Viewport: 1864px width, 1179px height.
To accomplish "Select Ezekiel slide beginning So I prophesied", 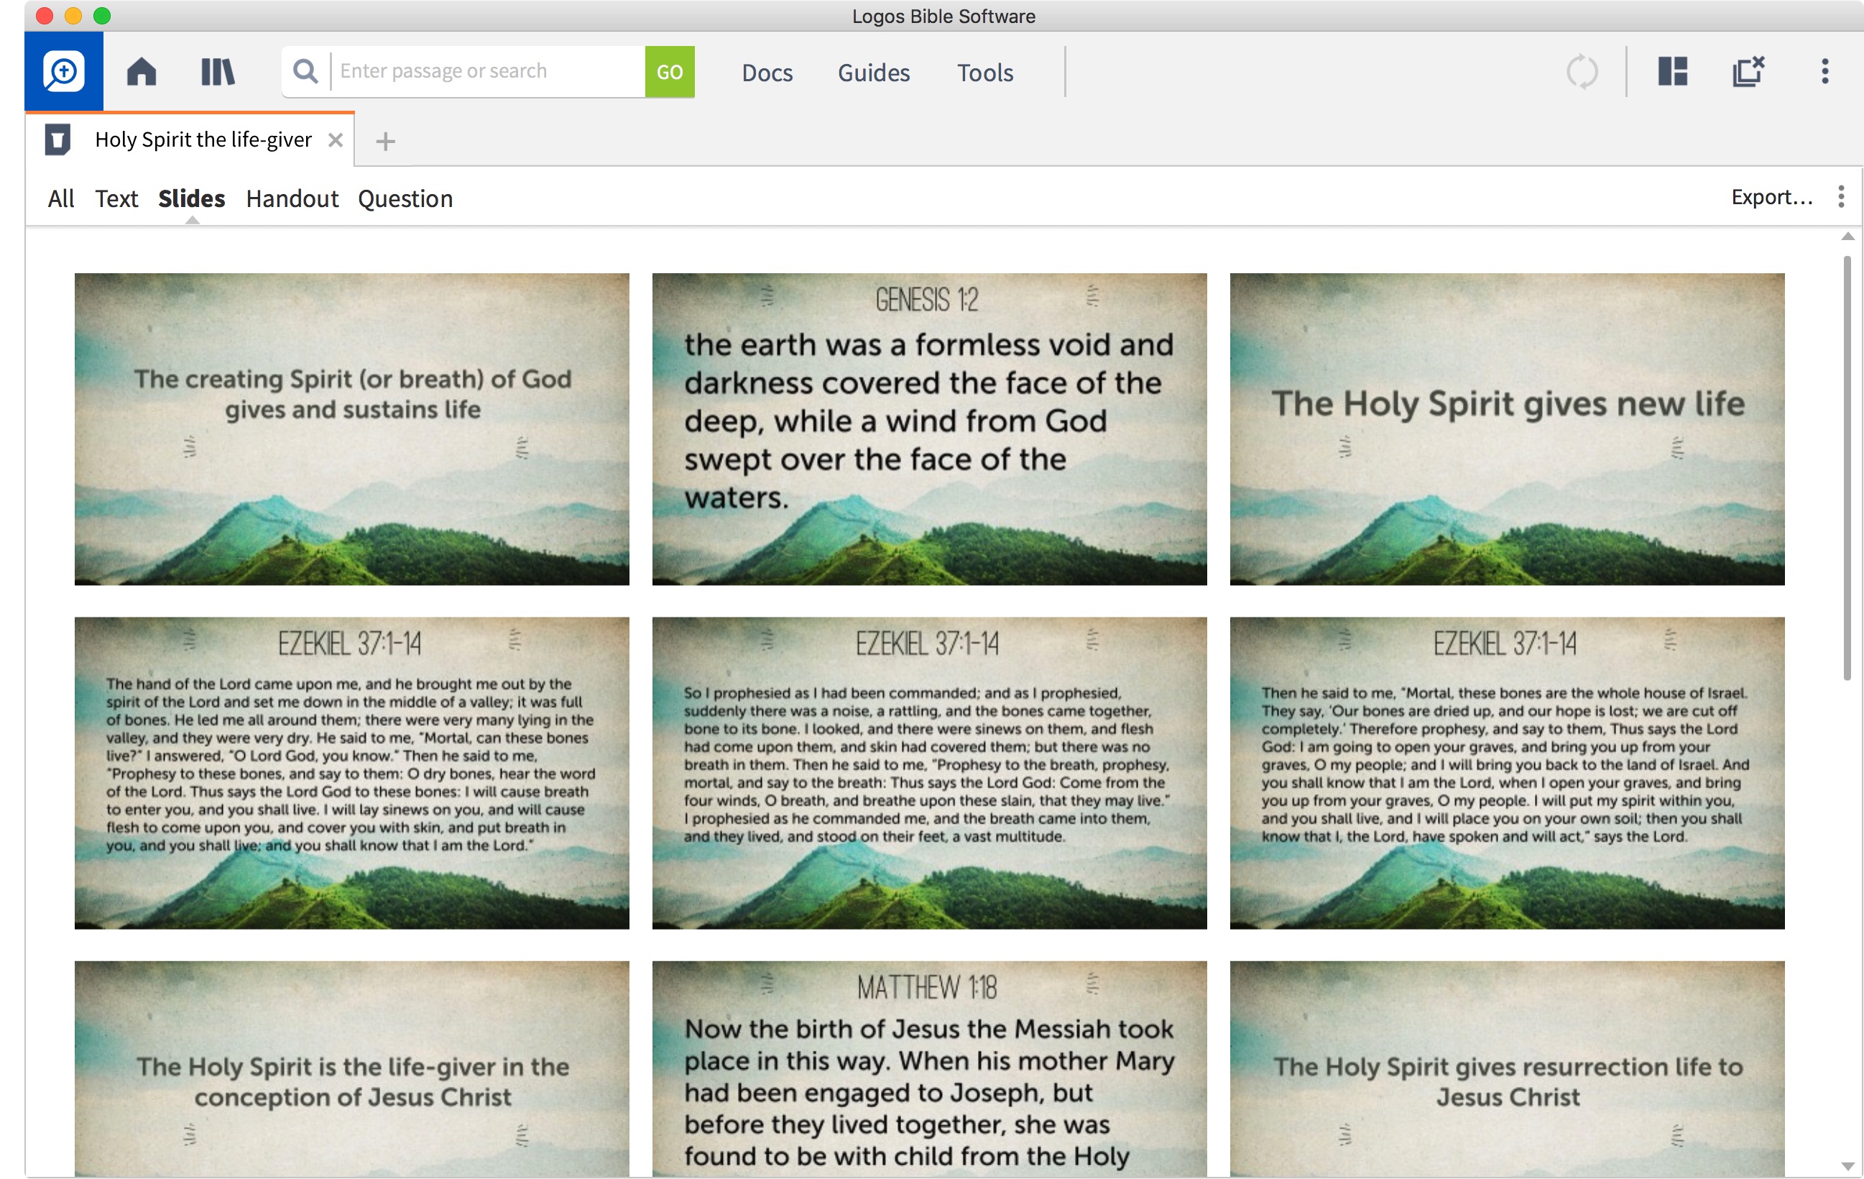I will pyautogui.click(x=929, y=772).
